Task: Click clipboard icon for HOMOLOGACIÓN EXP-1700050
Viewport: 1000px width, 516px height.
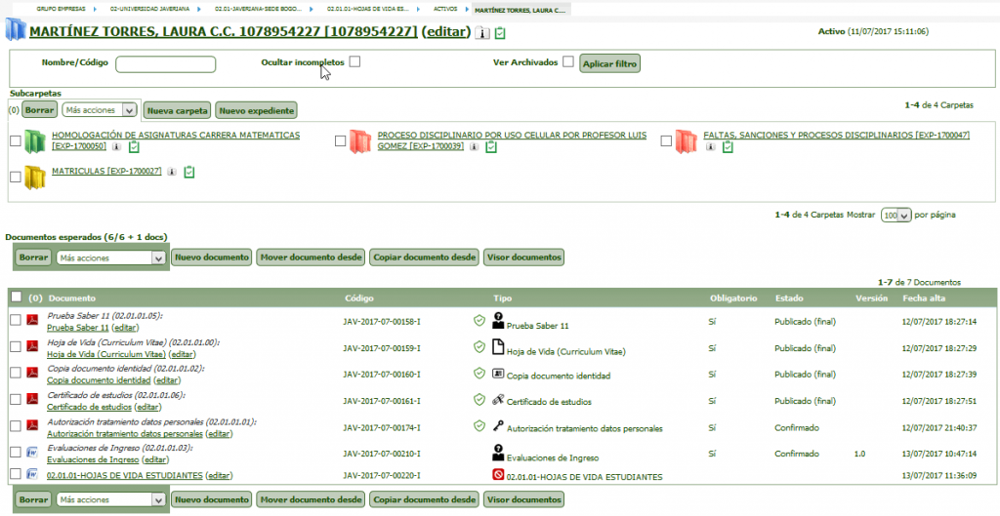Action: click(134, 147)
